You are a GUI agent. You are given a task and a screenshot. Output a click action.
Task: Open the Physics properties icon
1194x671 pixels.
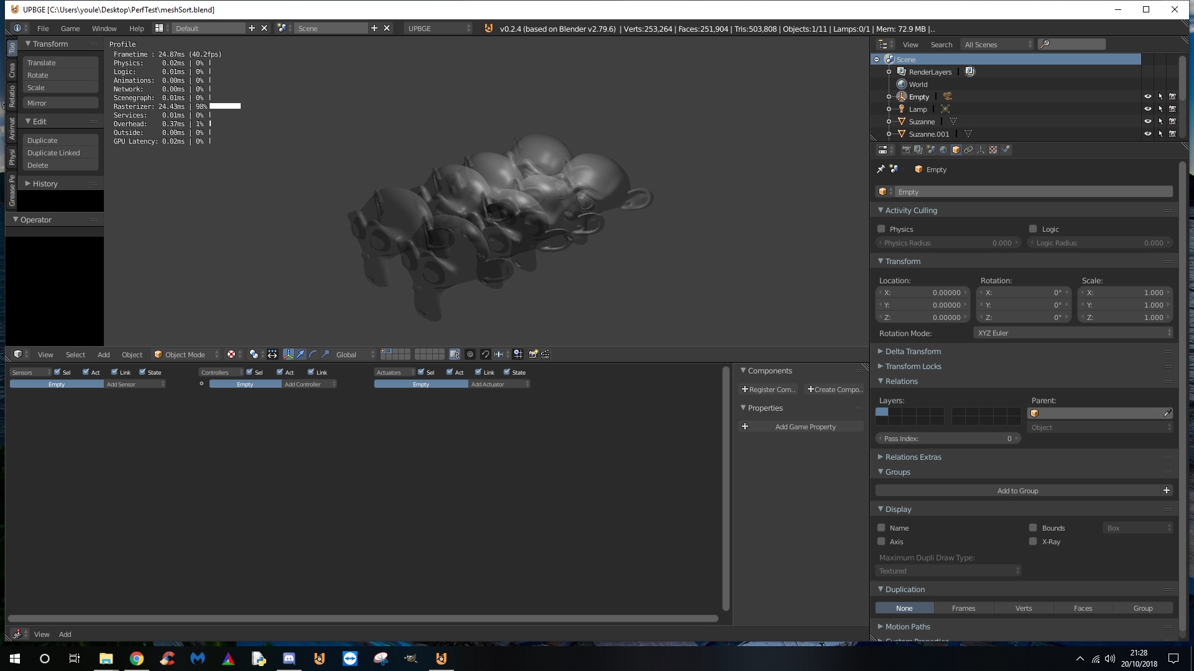[x=1006, y=150]
